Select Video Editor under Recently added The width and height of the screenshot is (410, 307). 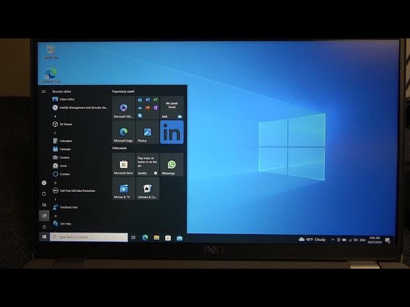(67, 99)
